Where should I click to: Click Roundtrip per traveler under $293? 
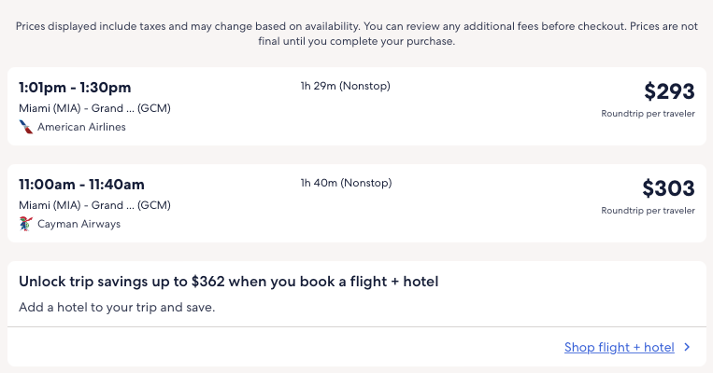648,114
